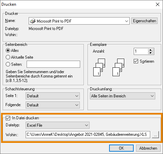Confirm printing with the OK button
The width and height of the screenshot is (163, 154).
click(121, 148)
